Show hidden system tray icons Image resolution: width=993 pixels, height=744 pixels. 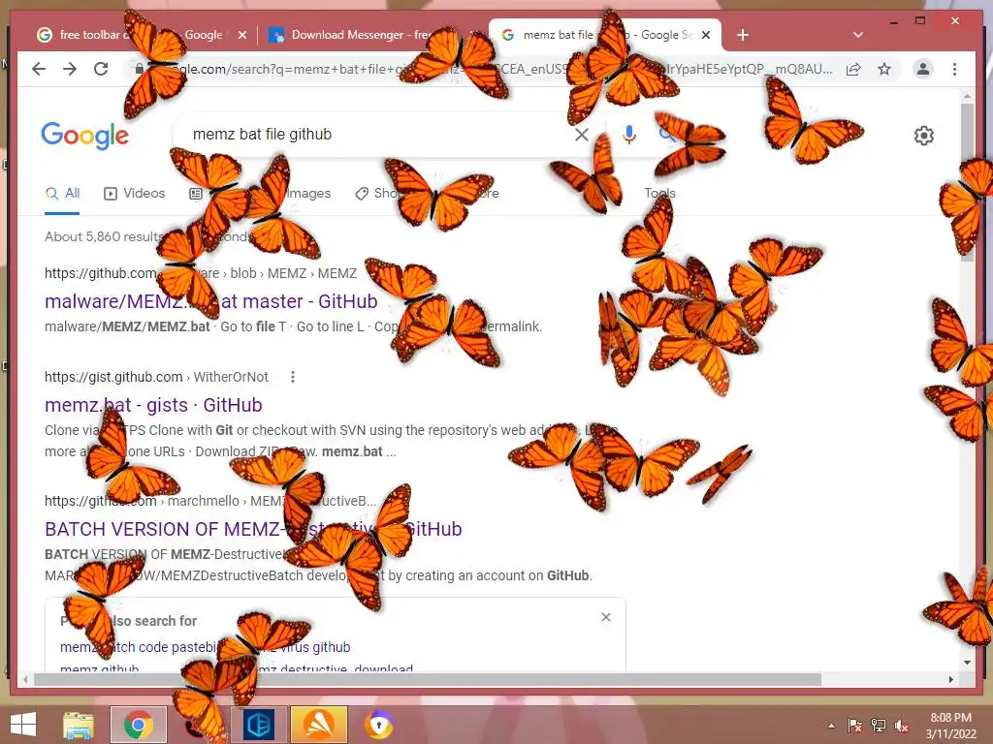click(x=831, y=726)
